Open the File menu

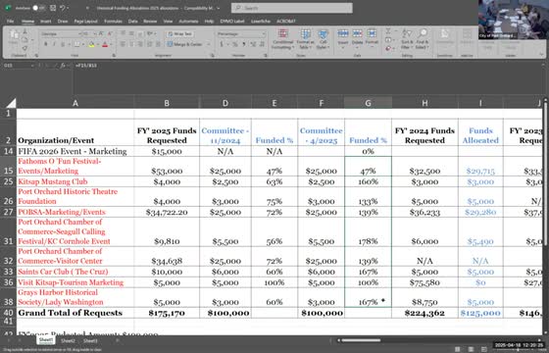pyautogui.click(x=11, y=22)
